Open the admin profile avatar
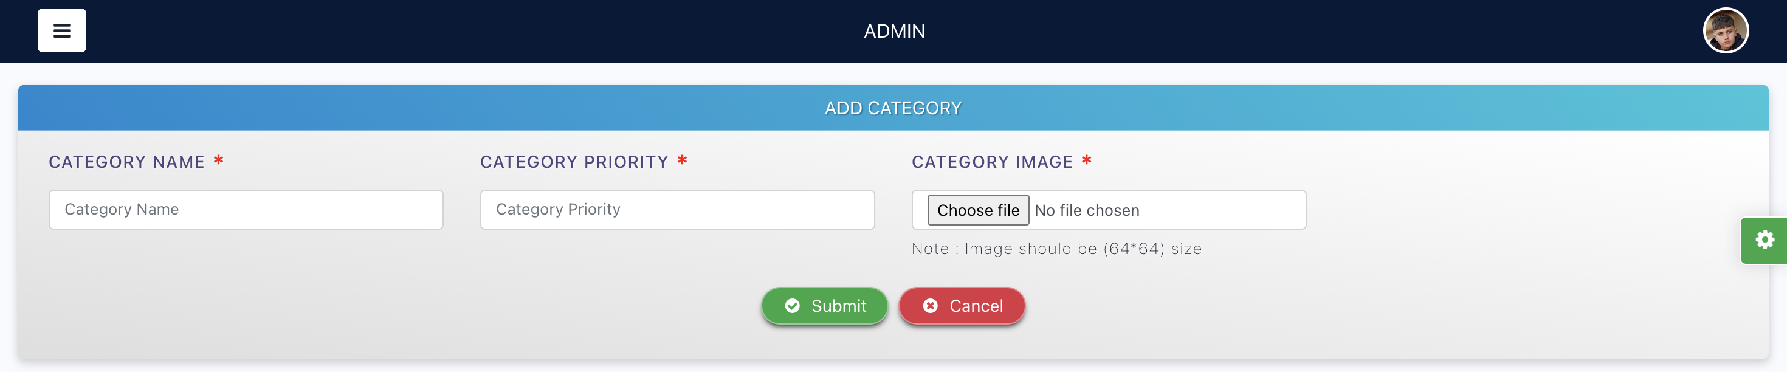The width and height of the screenshot is (1787, 372). coord(1725,30)
